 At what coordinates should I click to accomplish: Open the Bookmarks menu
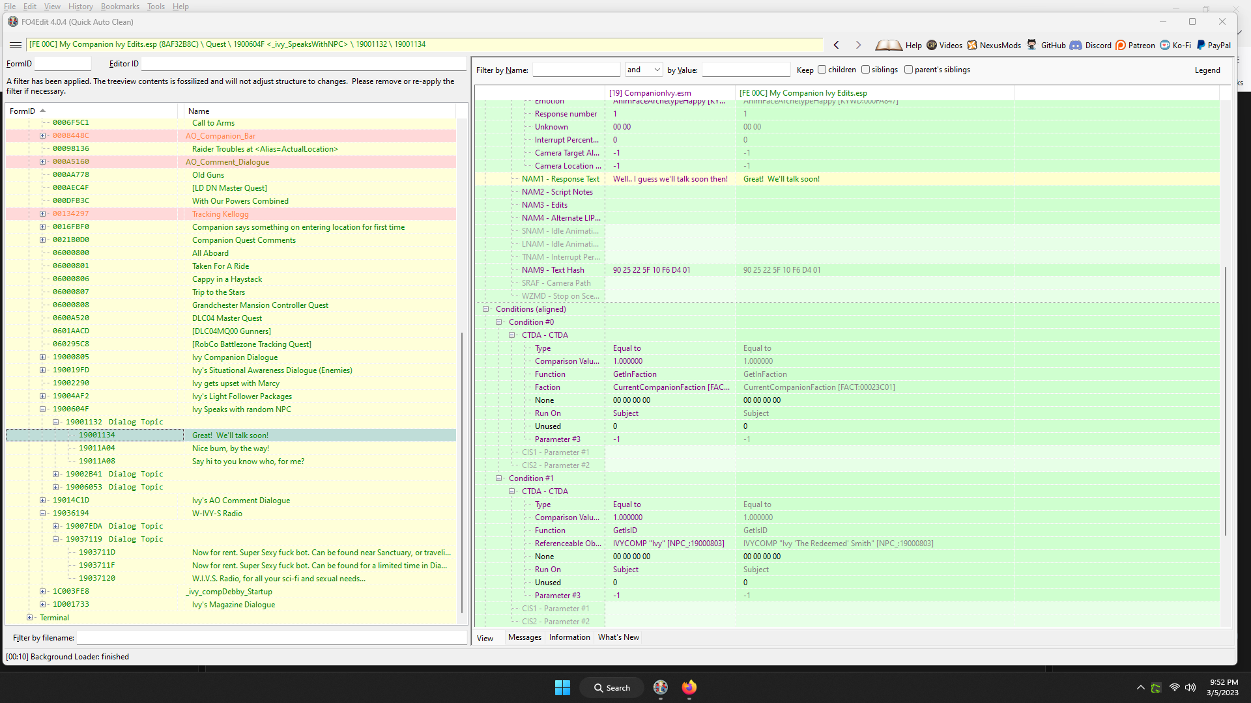[x=120, y=7]
